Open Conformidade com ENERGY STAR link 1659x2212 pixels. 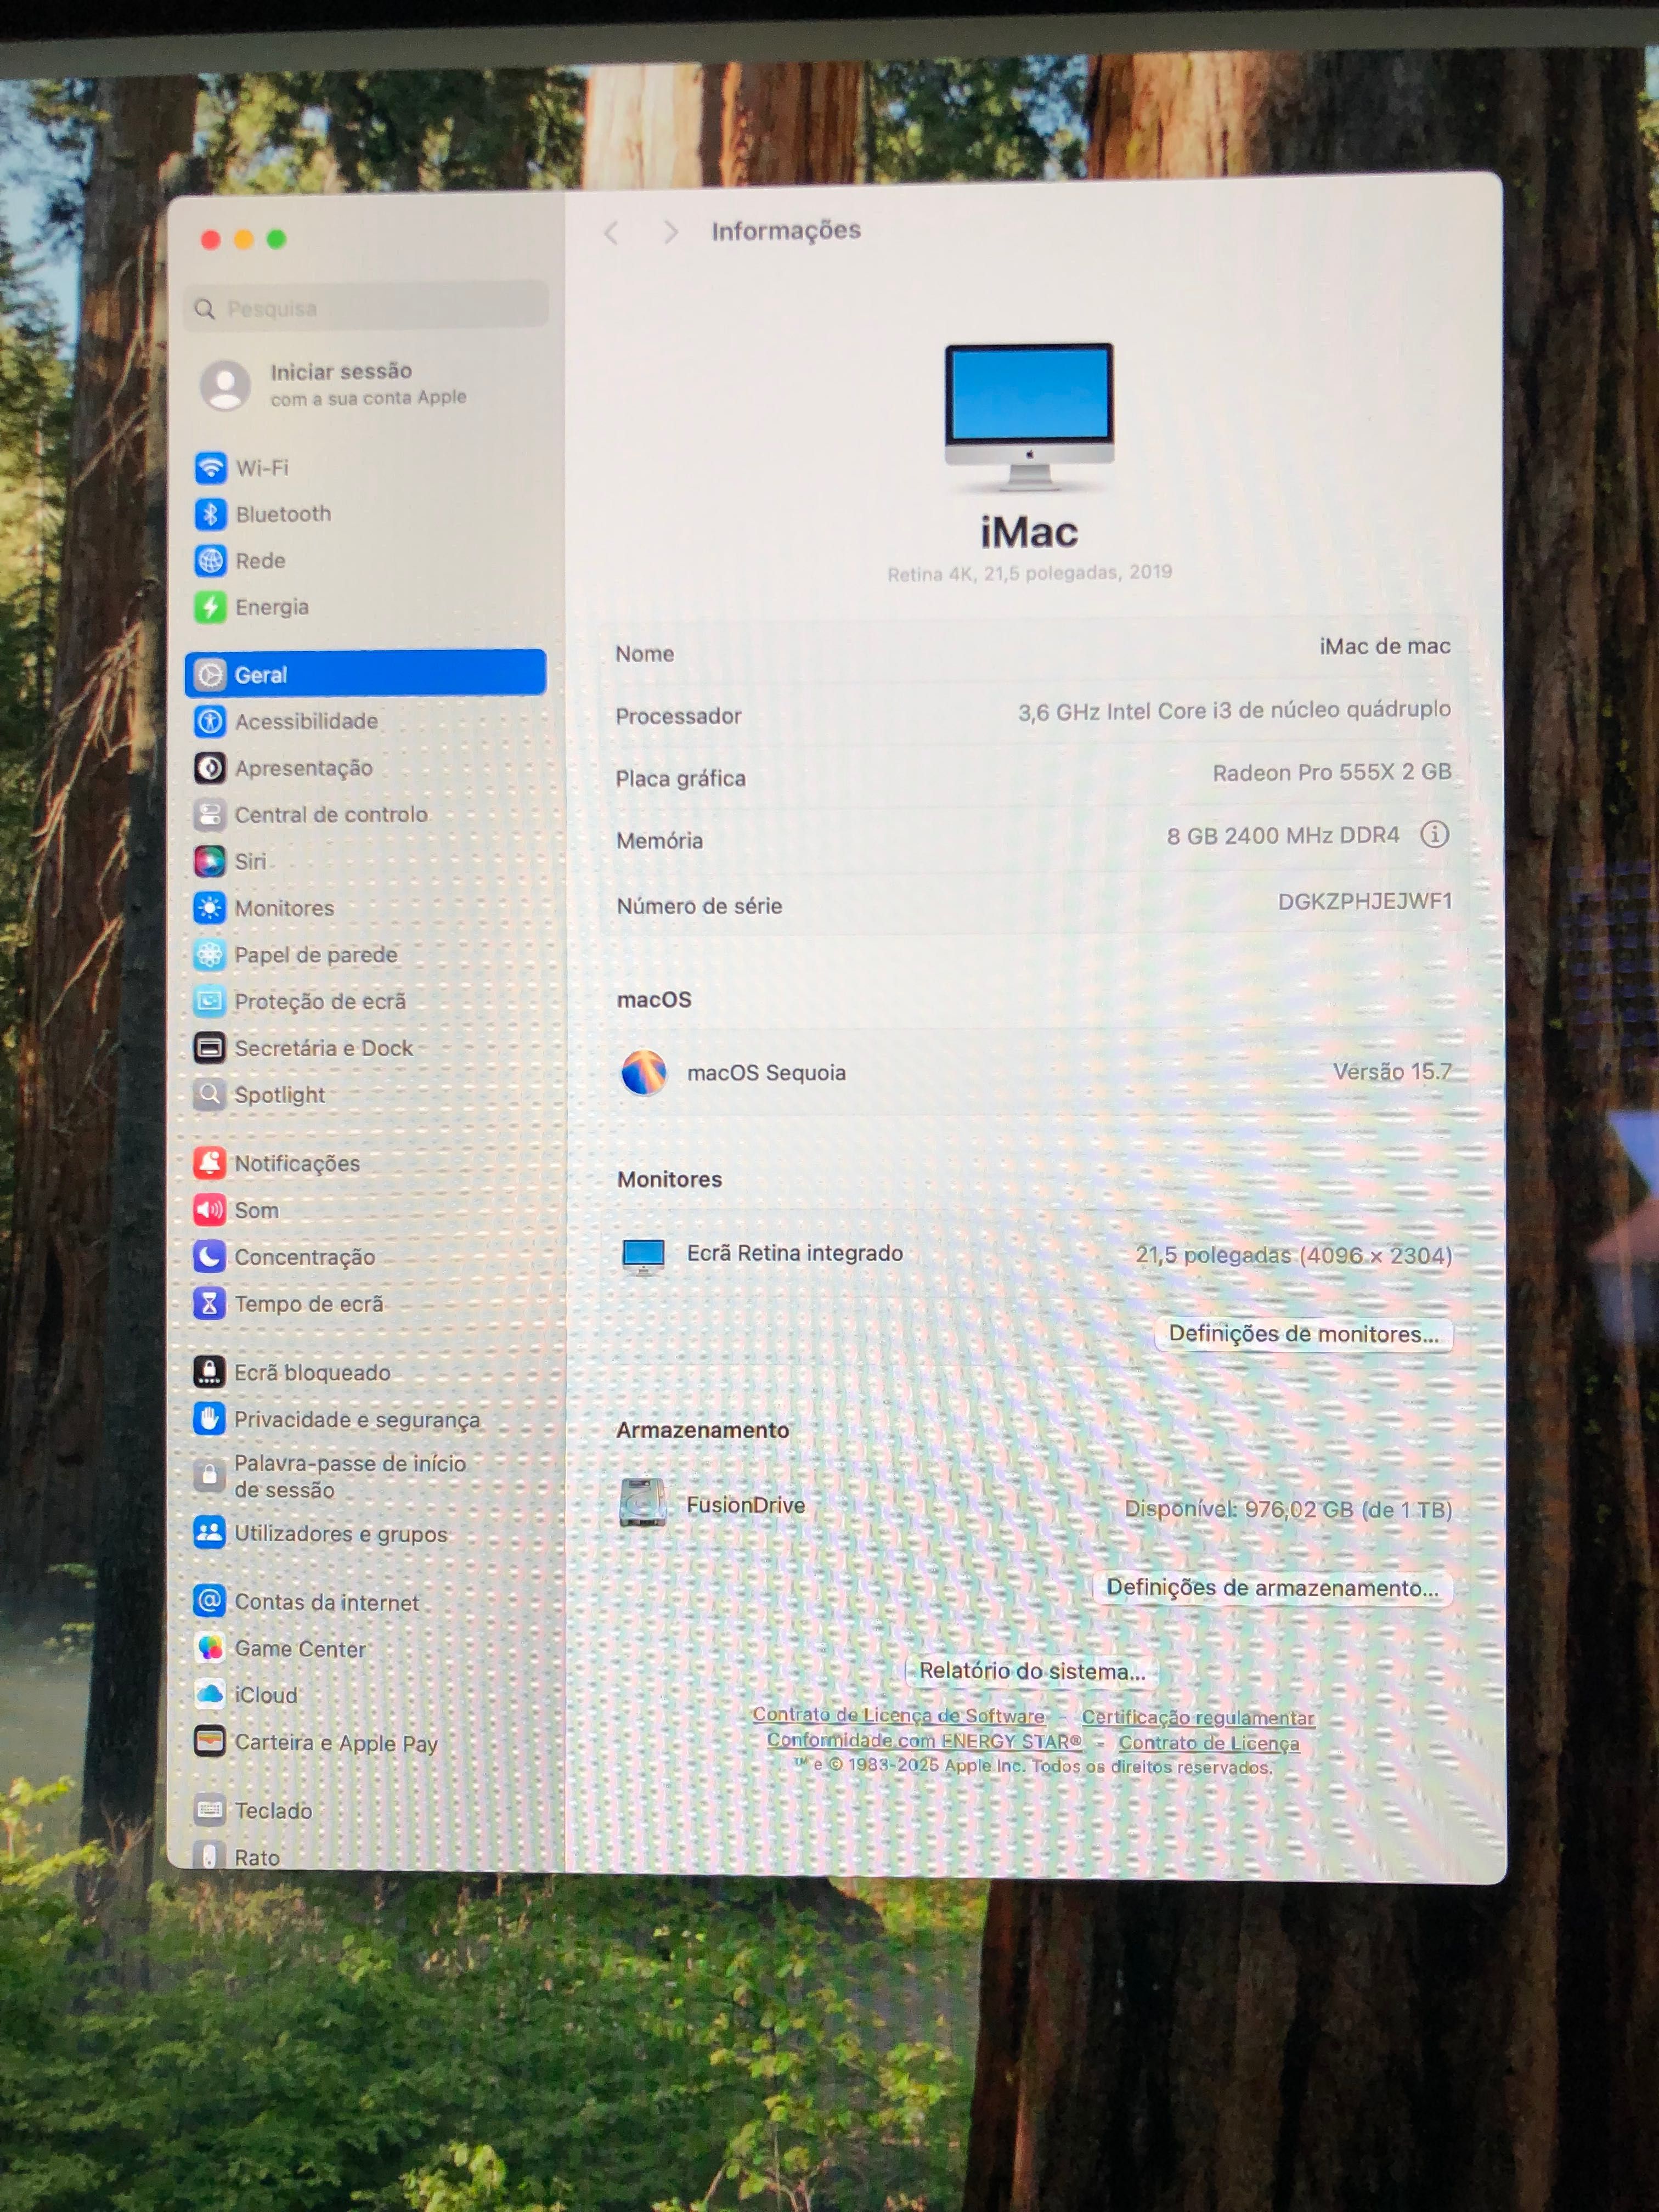point(924,1740)
